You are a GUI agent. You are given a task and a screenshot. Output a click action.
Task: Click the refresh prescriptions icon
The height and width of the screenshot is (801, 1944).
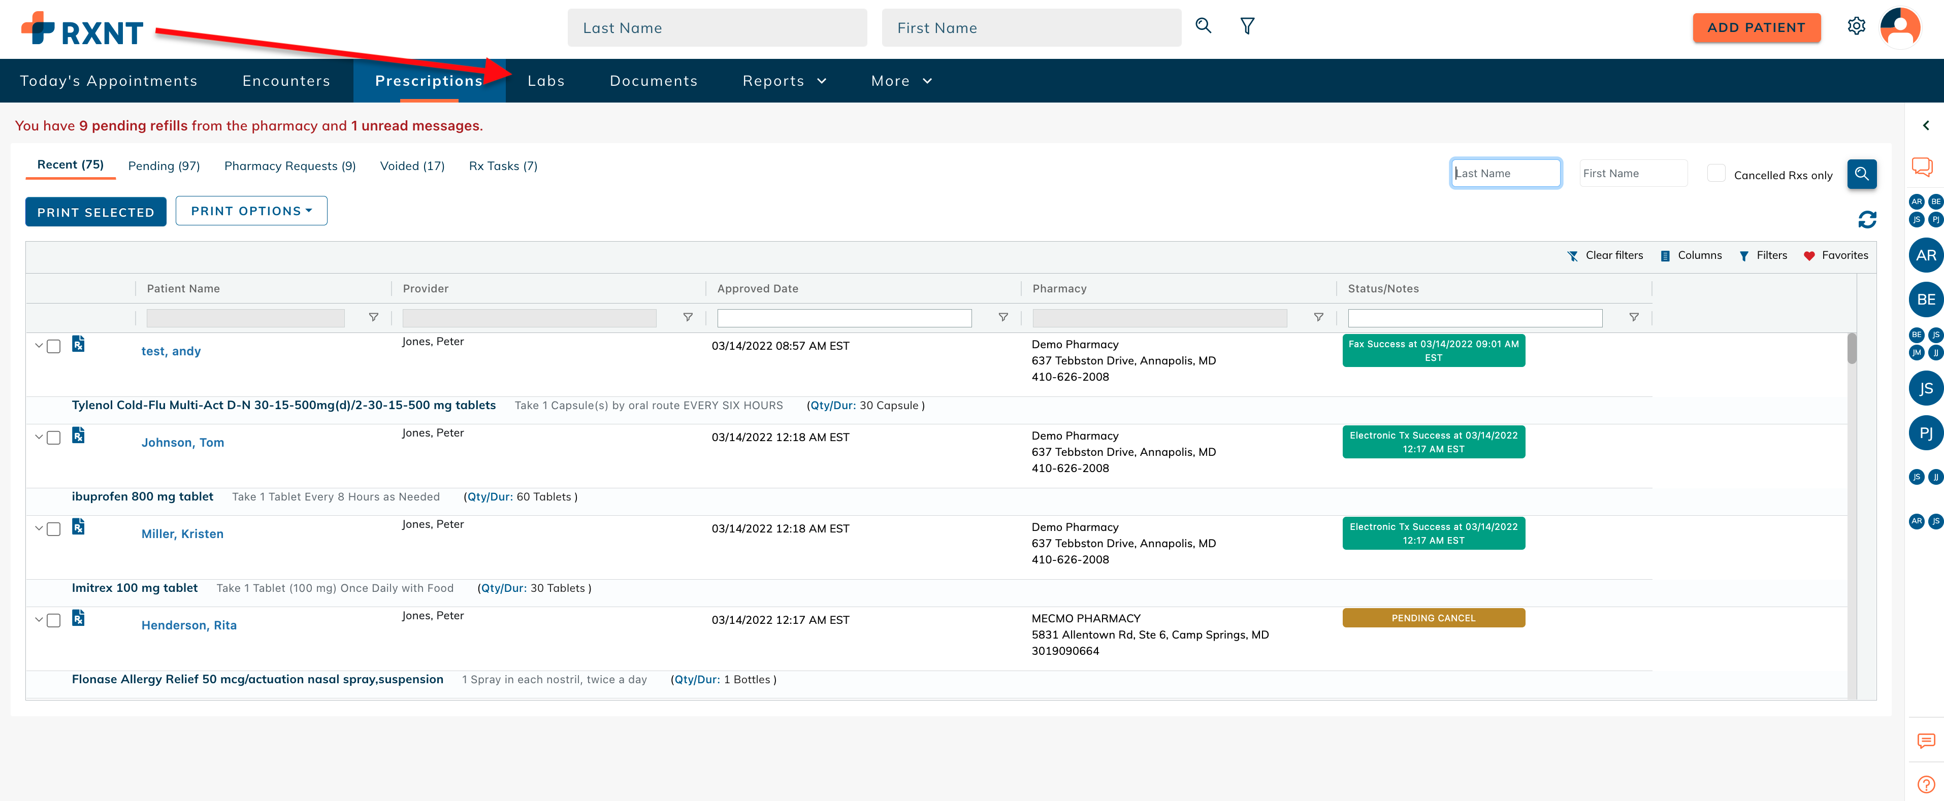point(1866,219)
